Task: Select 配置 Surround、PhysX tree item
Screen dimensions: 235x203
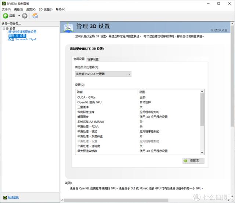Action: coord(22,39)
